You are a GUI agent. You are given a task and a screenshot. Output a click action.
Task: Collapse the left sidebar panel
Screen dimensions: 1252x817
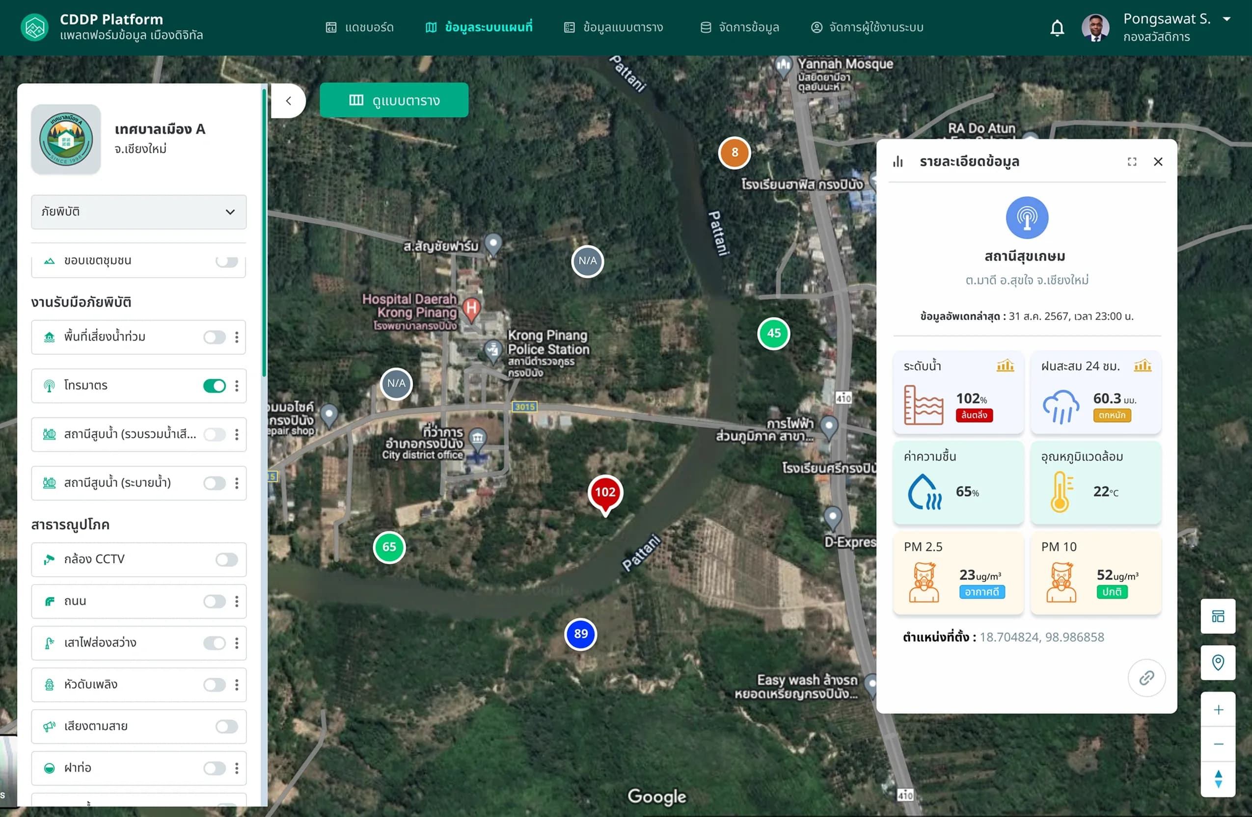tap(288, 101)
